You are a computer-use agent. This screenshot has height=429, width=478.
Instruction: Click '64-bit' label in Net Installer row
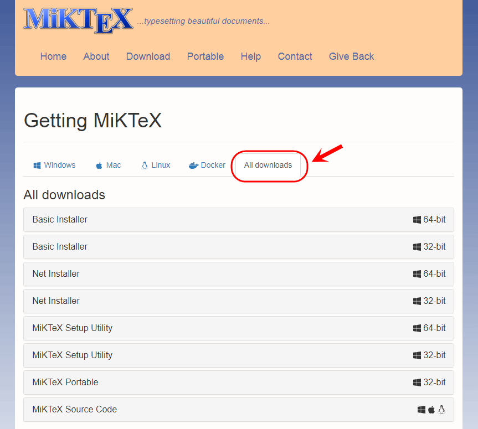[x=434, y=274]
